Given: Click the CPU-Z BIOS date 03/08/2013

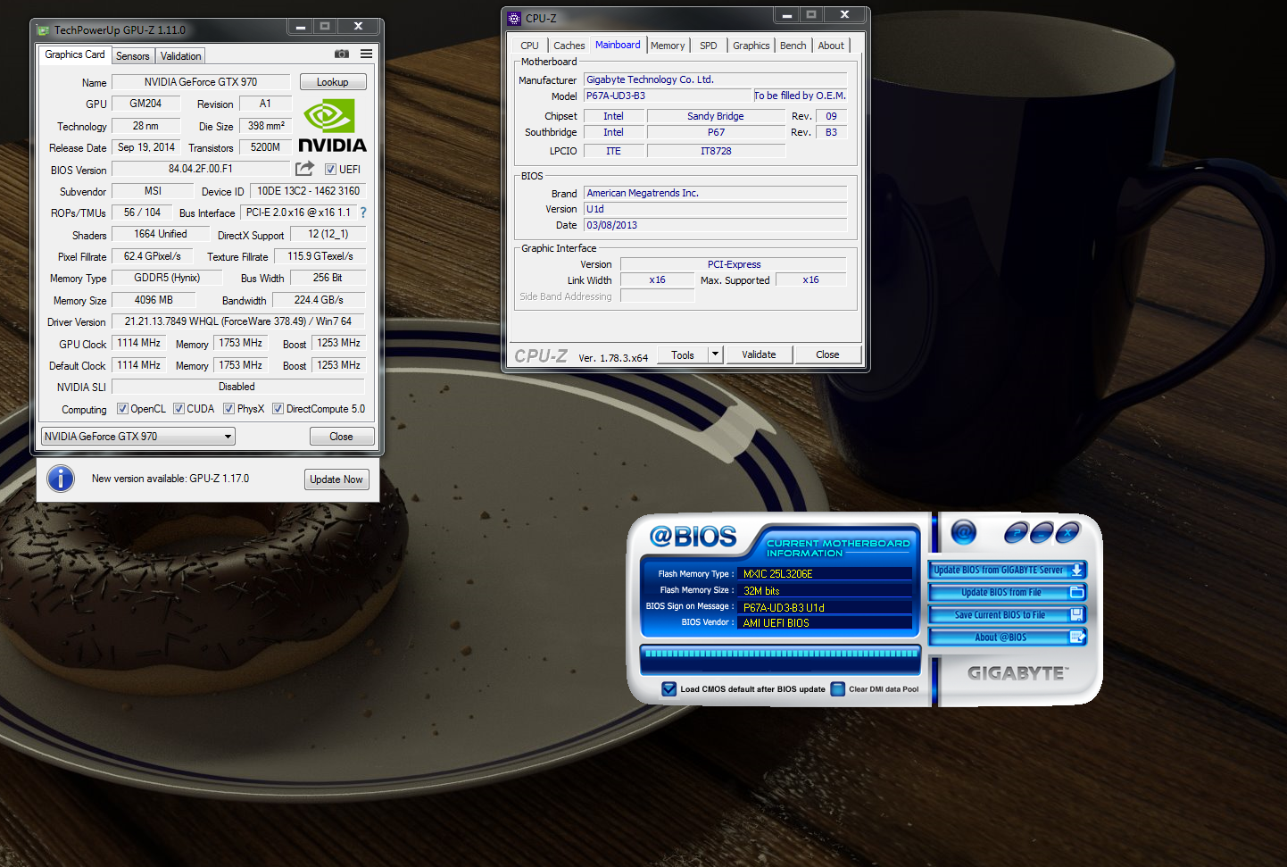Looking at the screenshot, I should [x=716, y=225].
